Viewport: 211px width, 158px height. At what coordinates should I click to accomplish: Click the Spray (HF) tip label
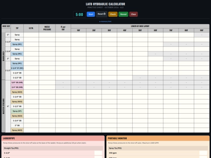point(17,111)
